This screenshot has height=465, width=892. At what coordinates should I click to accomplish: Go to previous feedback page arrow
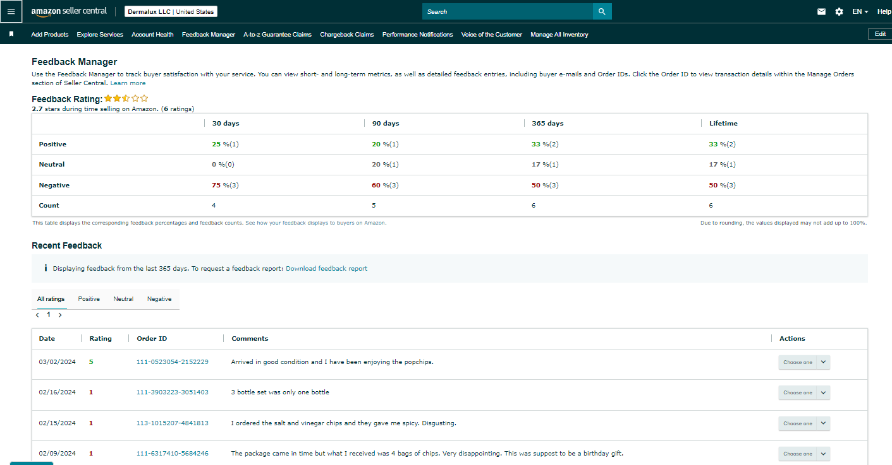[37, 315]
